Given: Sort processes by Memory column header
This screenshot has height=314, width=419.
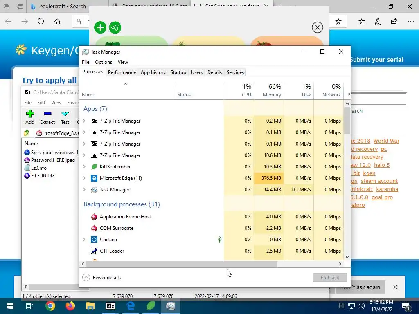Looking at the screenshot, I should tap(269, 90).
